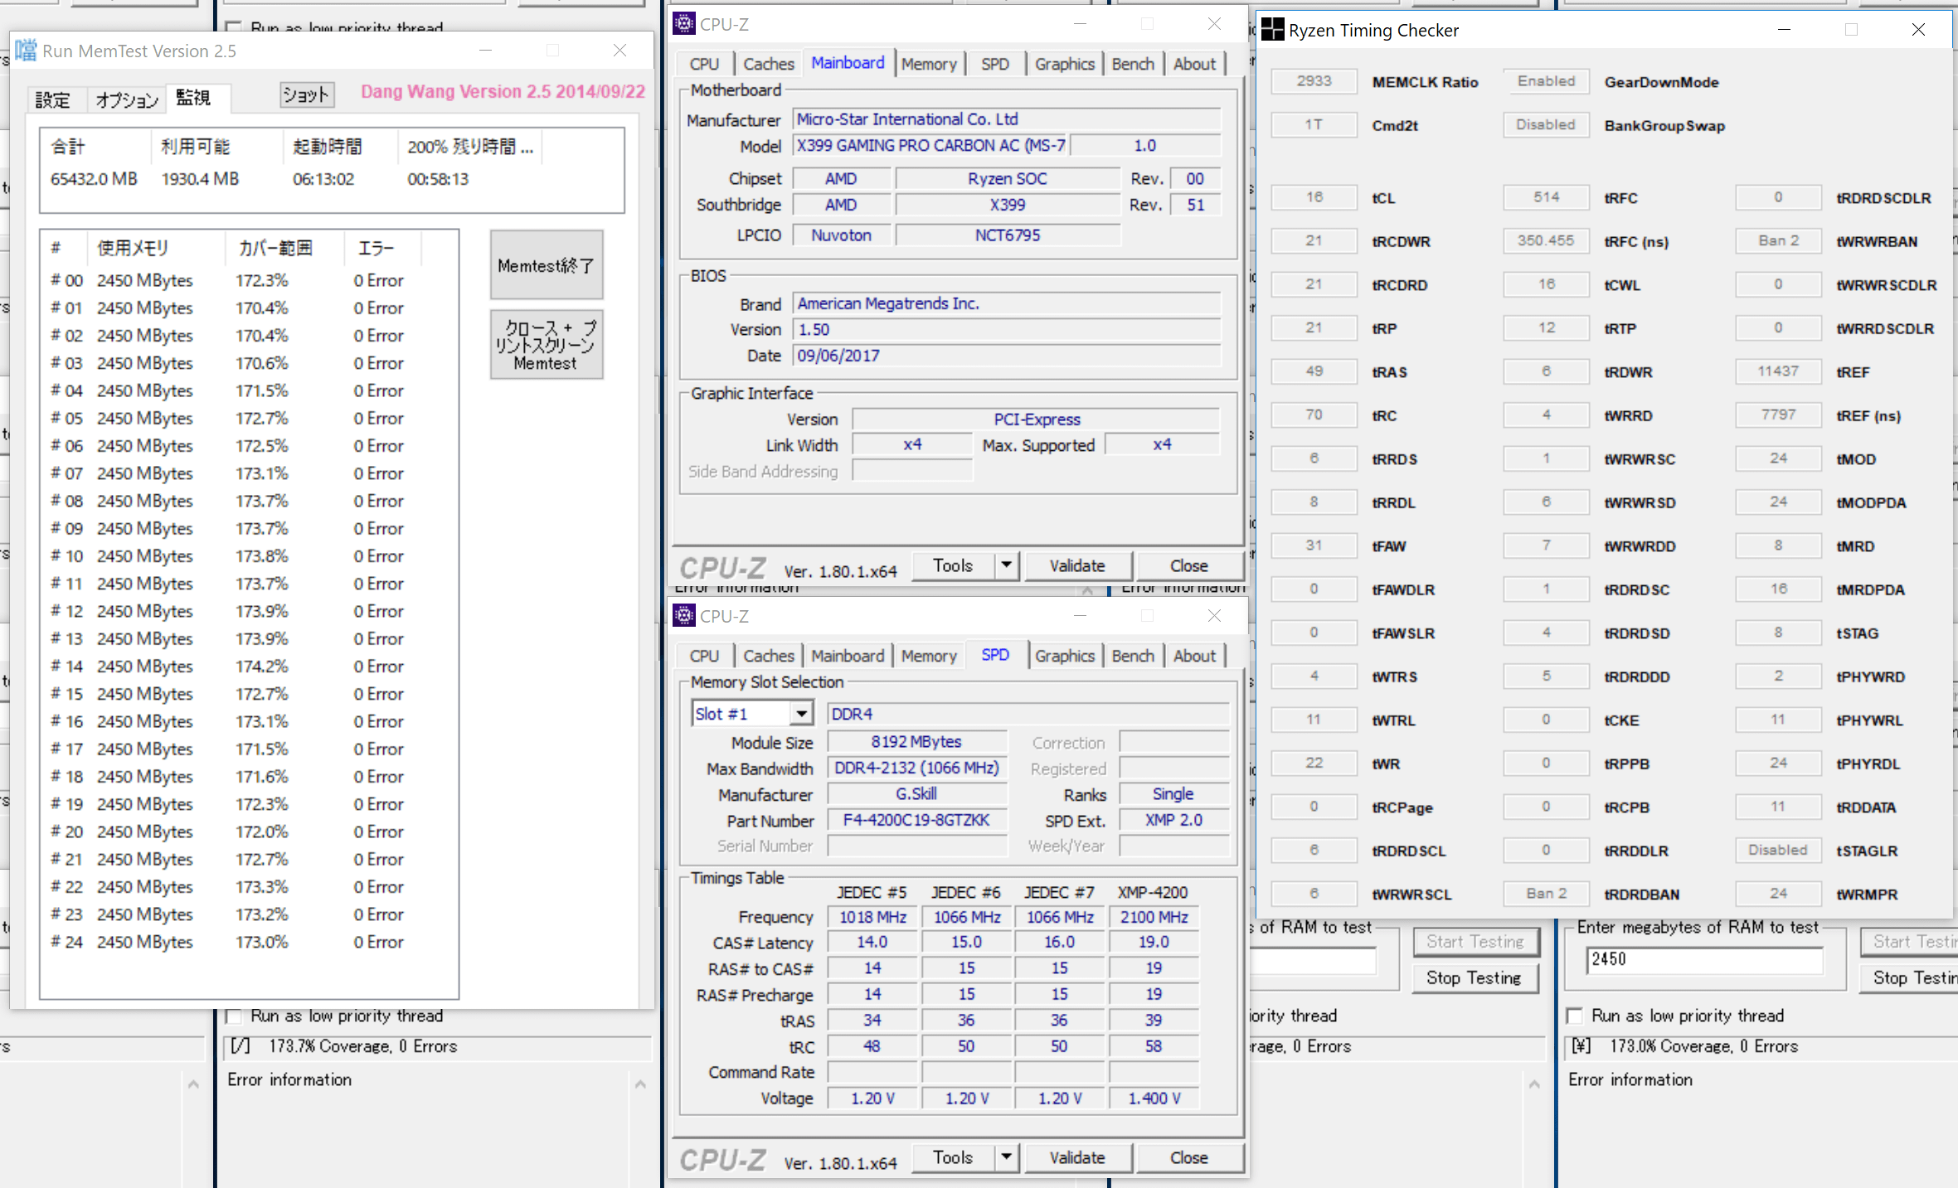Viewport: 1958px width, 1188px height.
Task: Click Validate in the top CPU-Z window
Action: pyautogui.click(x=1077, y=565)
